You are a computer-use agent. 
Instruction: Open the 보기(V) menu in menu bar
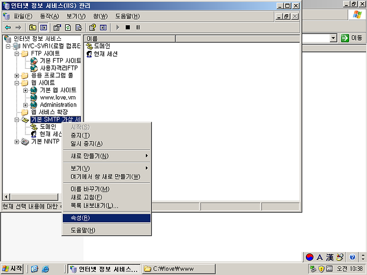pyautogui.click(x=76, y=16)
